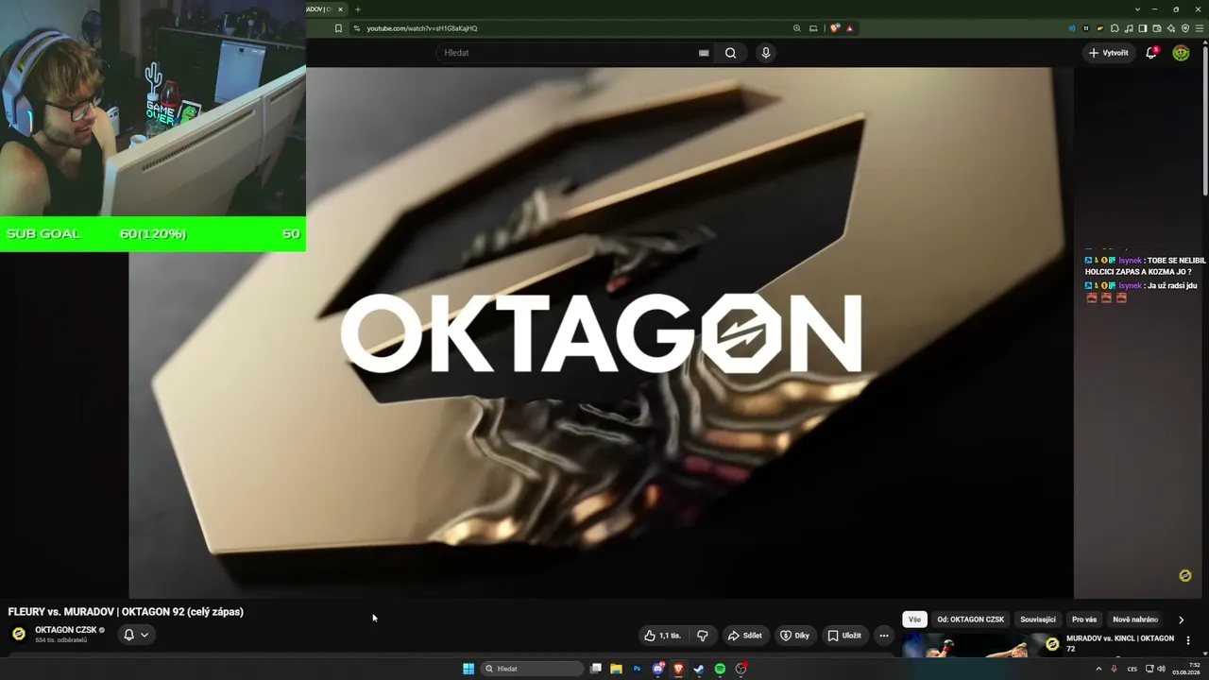Select the Pro vás filter chip

point(1084,620)
